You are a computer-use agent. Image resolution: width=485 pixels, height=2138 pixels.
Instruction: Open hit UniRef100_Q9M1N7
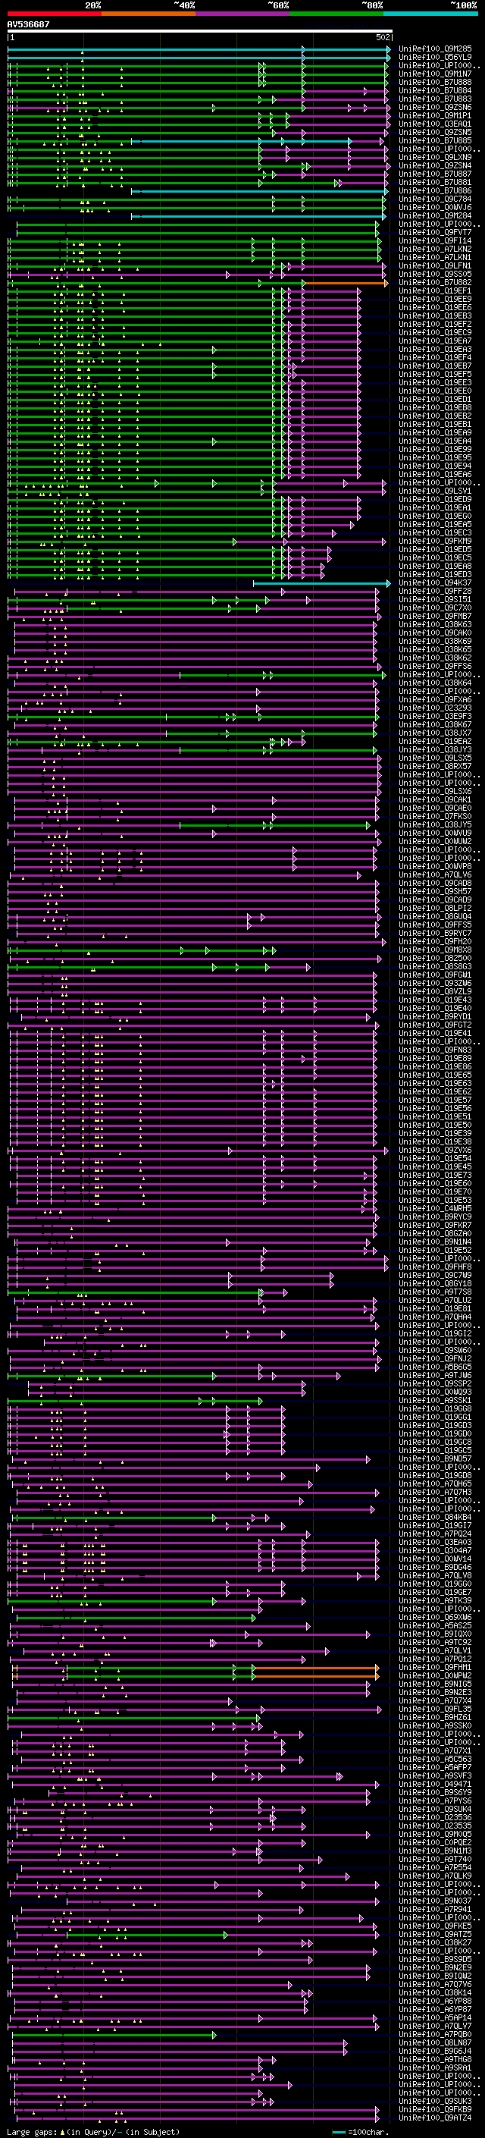click(x=435, y=74)
